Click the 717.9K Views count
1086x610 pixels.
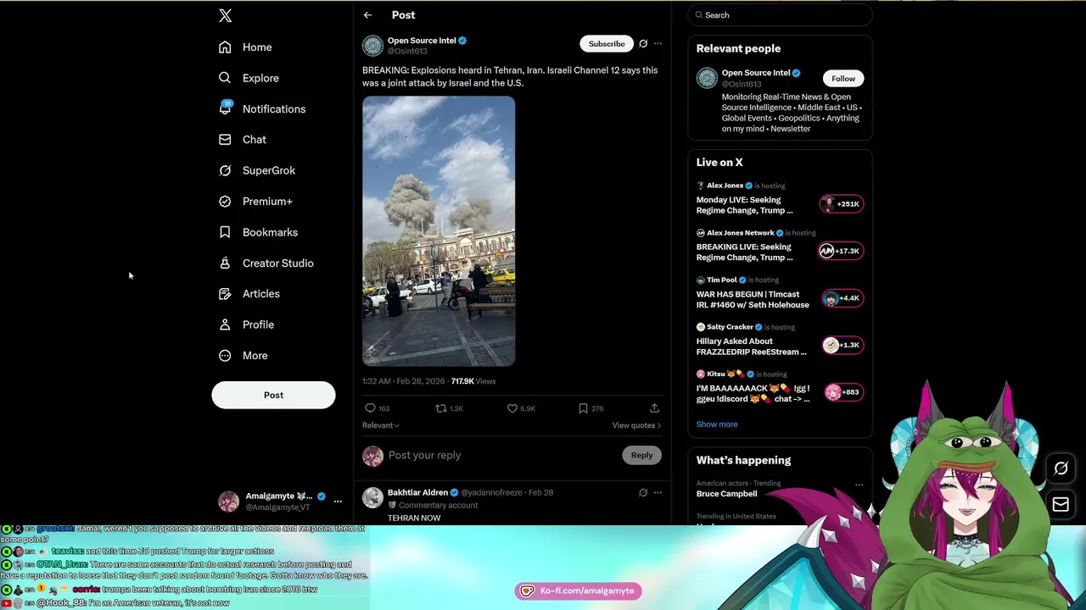point(473,381)
